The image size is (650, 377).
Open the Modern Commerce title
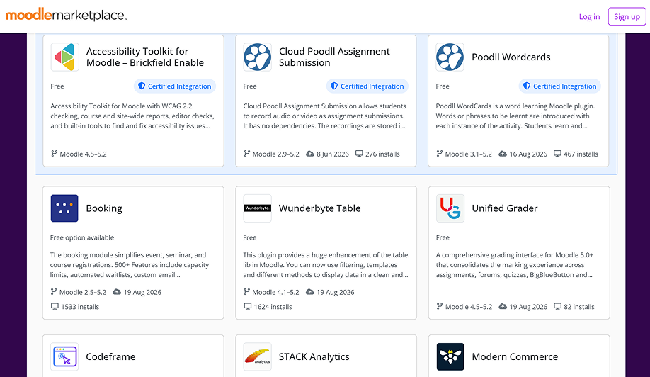point(515,356)
